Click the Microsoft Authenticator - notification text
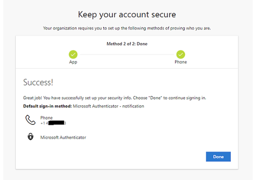The height and width of the screenshot is (180, 257). (x=108, y=106)
